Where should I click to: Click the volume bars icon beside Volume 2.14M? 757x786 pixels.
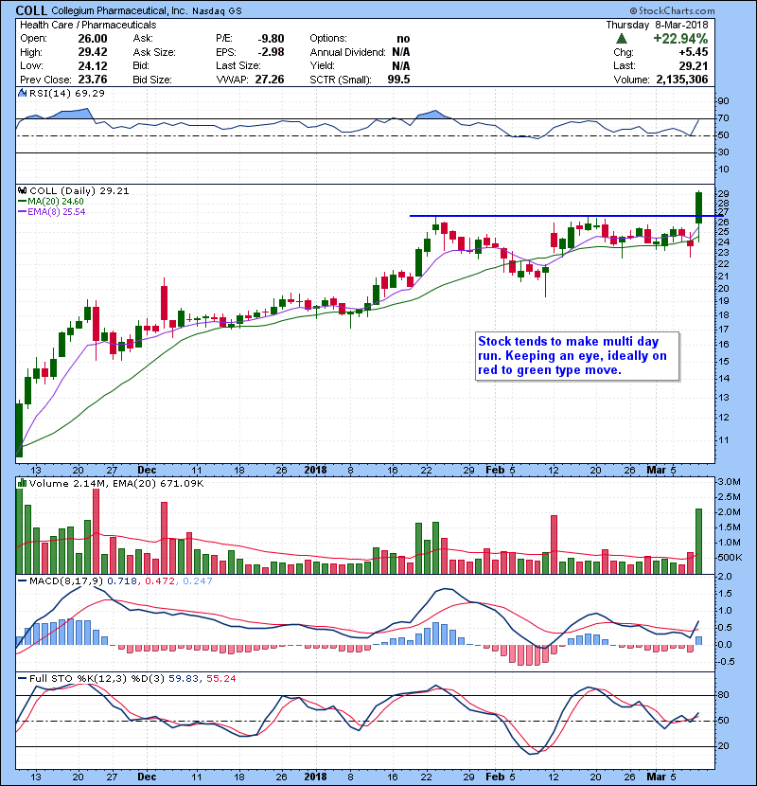(x=22, y=483)
